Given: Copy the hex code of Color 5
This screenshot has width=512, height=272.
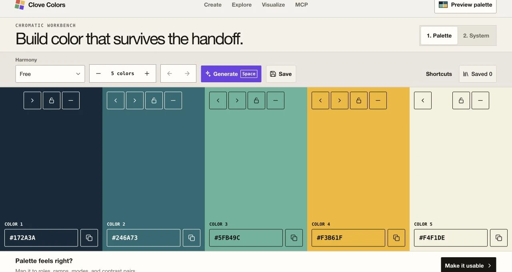Looking at the screenshot, I should click(499, 238).
